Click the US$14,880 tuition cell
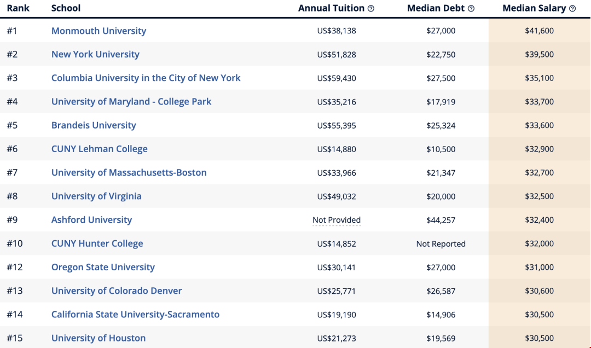 [x=337, y=149]
